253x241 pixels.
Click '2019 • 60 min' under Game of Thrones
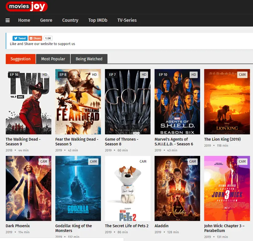116,150
